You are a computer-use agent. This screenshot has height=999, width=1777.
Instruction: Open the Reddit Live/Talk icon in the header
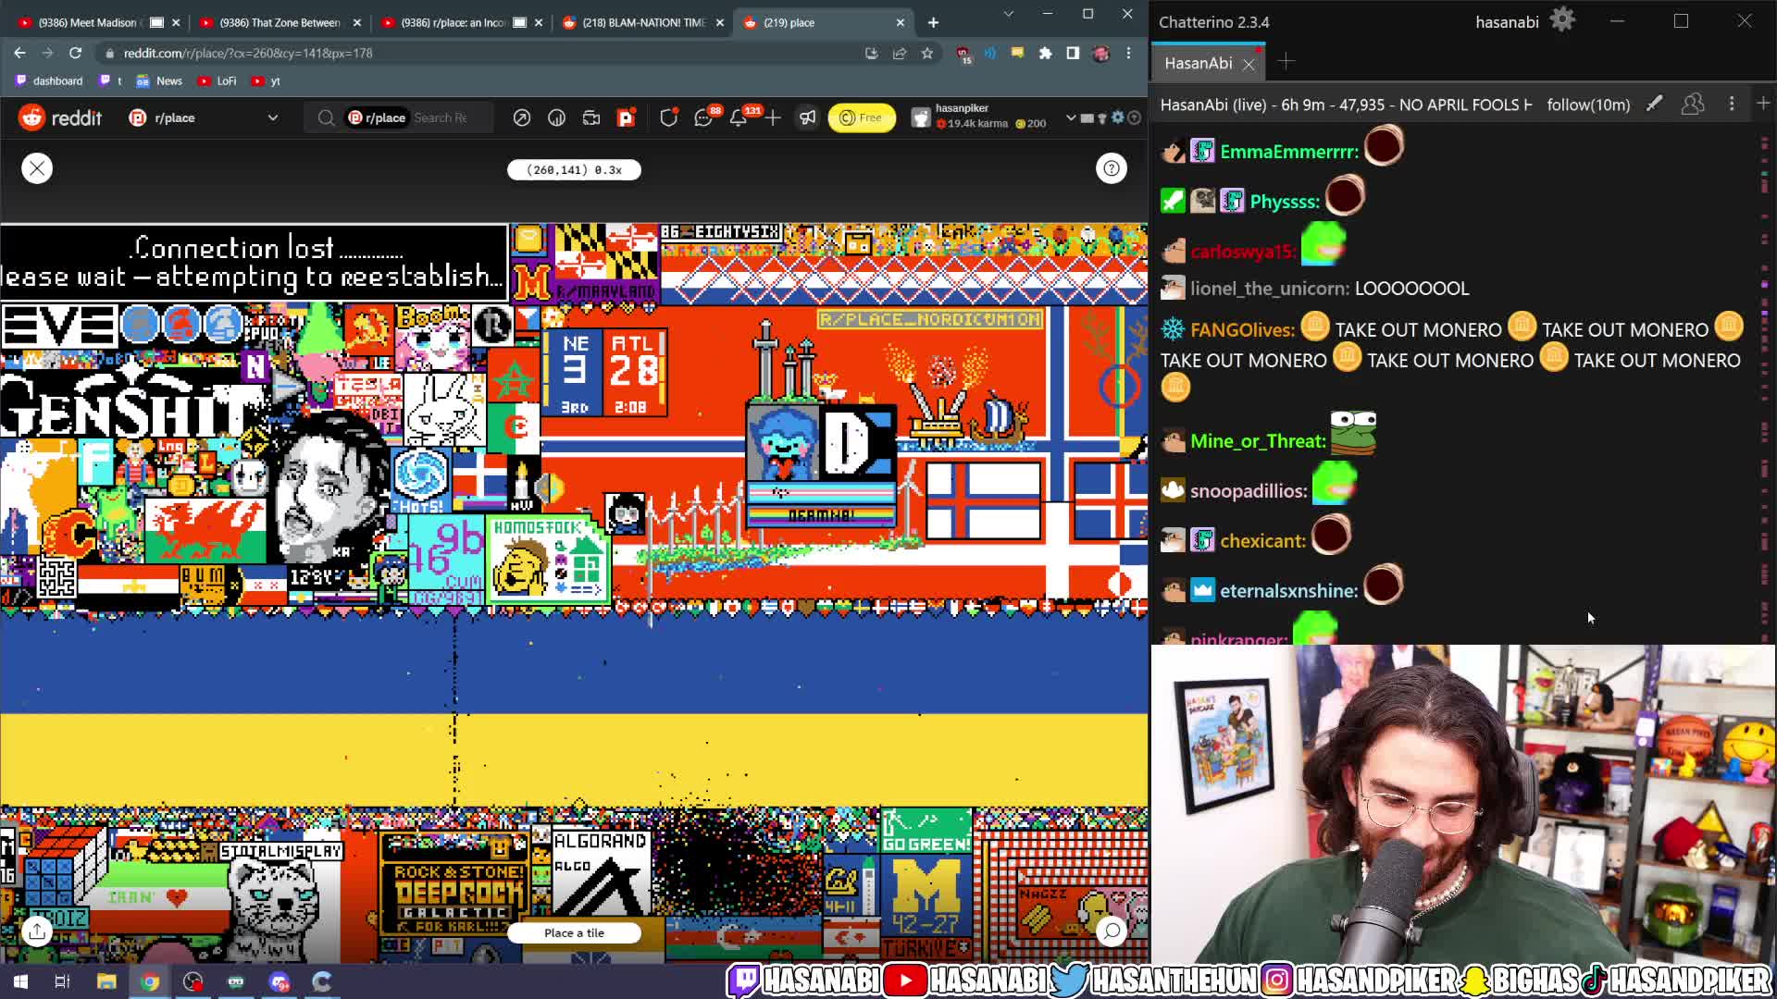click(x=591, y=117)
